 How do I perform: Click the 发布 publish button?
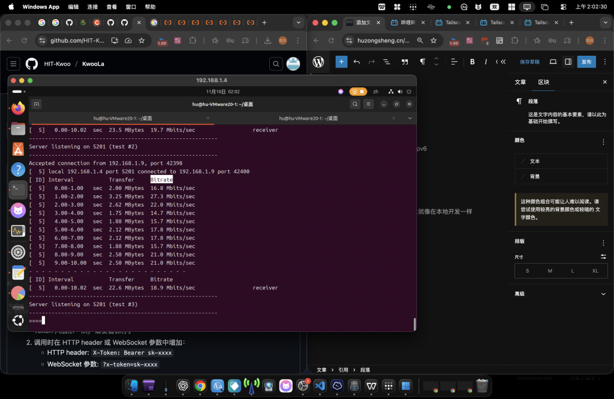tap(586, 62)
